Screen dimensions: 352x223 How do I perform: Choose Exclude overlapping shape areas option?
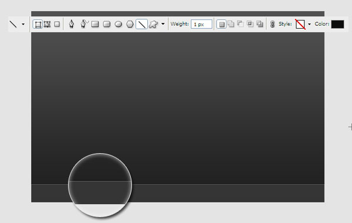pos(260,24)
